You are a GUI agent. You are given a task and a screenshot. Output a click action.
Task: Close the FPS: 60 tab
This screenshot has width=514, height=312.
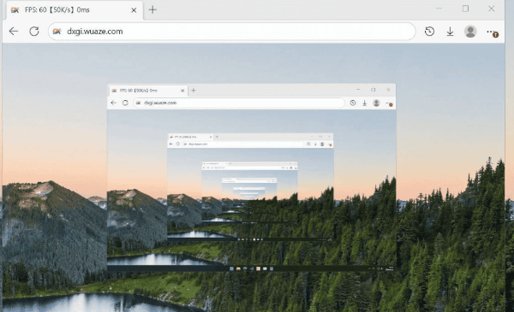pyautogui.click(x=134, y=10)
